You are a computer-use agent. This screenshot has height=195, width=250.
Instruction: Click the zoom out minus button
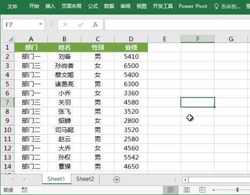pos(214,190)
